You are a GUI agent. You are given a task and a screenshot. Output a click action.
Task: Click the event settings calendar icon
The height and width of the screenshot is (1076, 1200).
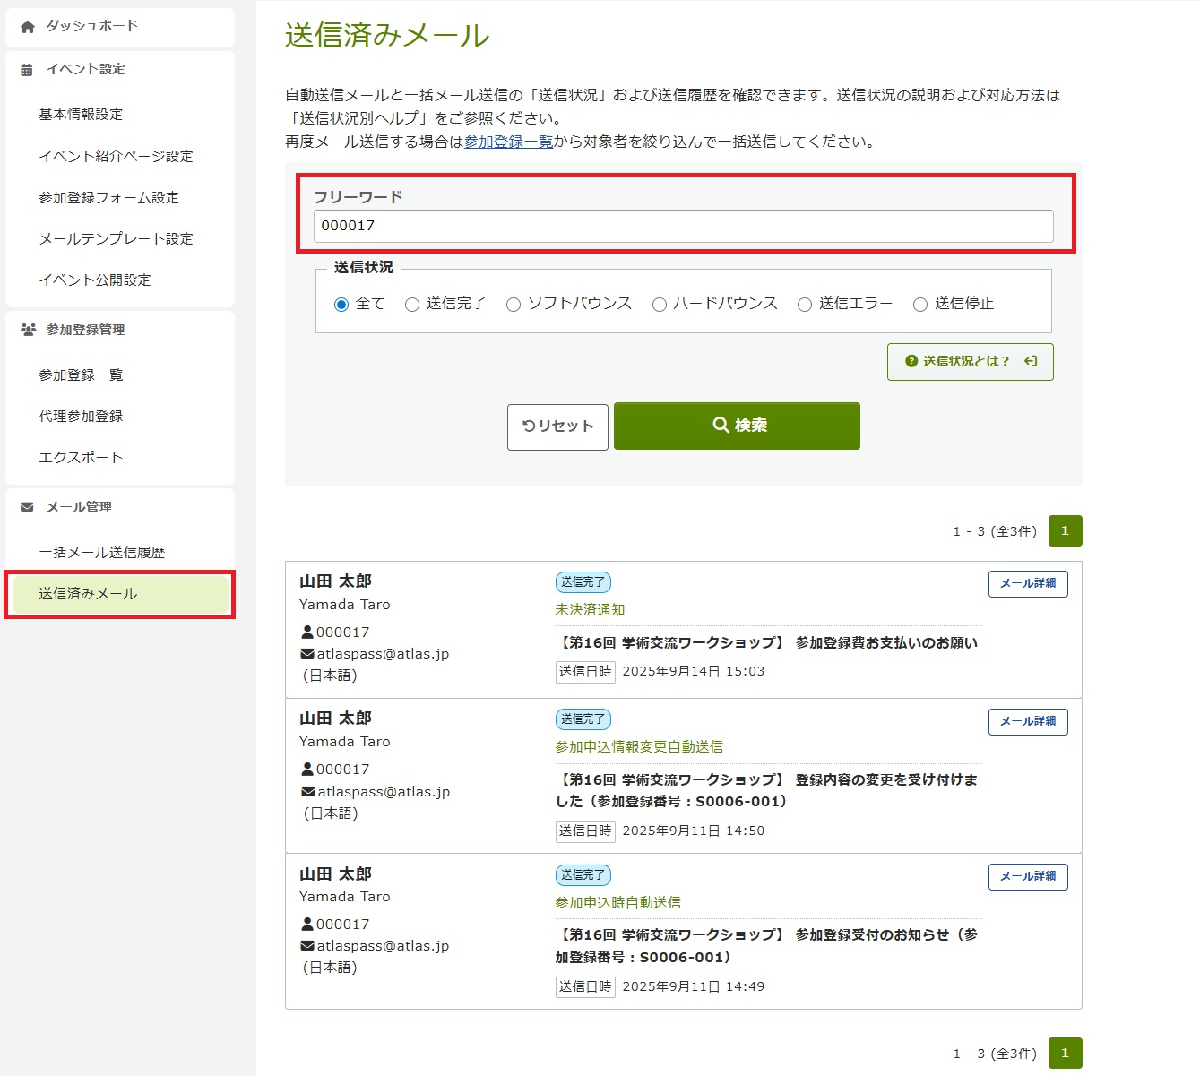[x=27, y=70]
